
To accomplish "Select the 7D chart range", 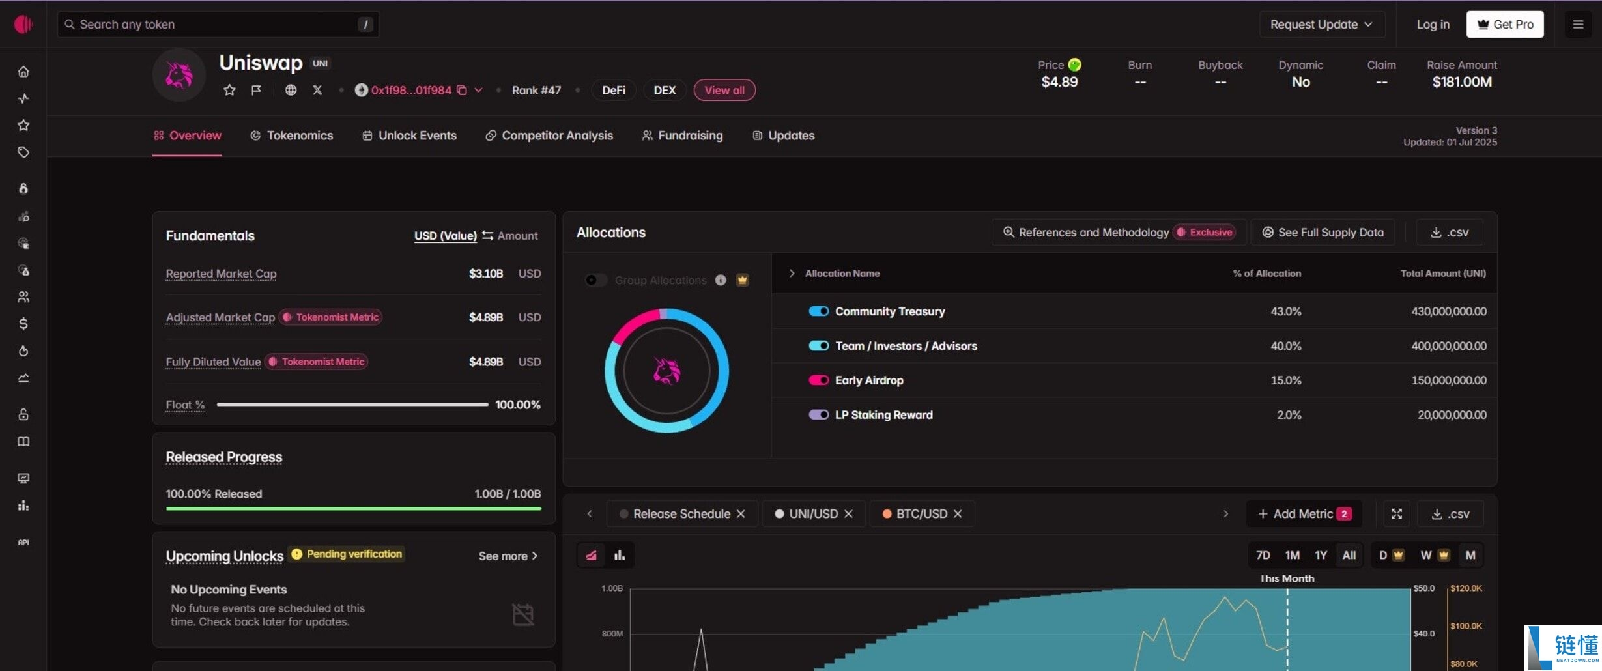I will pyautogui.click(x=1263, y=556).
